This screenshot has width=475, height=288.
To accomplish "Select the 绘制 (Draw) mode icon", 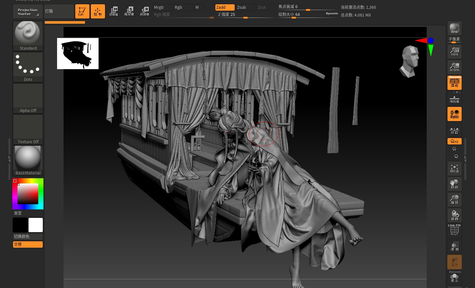I will (x=98, y=11).
